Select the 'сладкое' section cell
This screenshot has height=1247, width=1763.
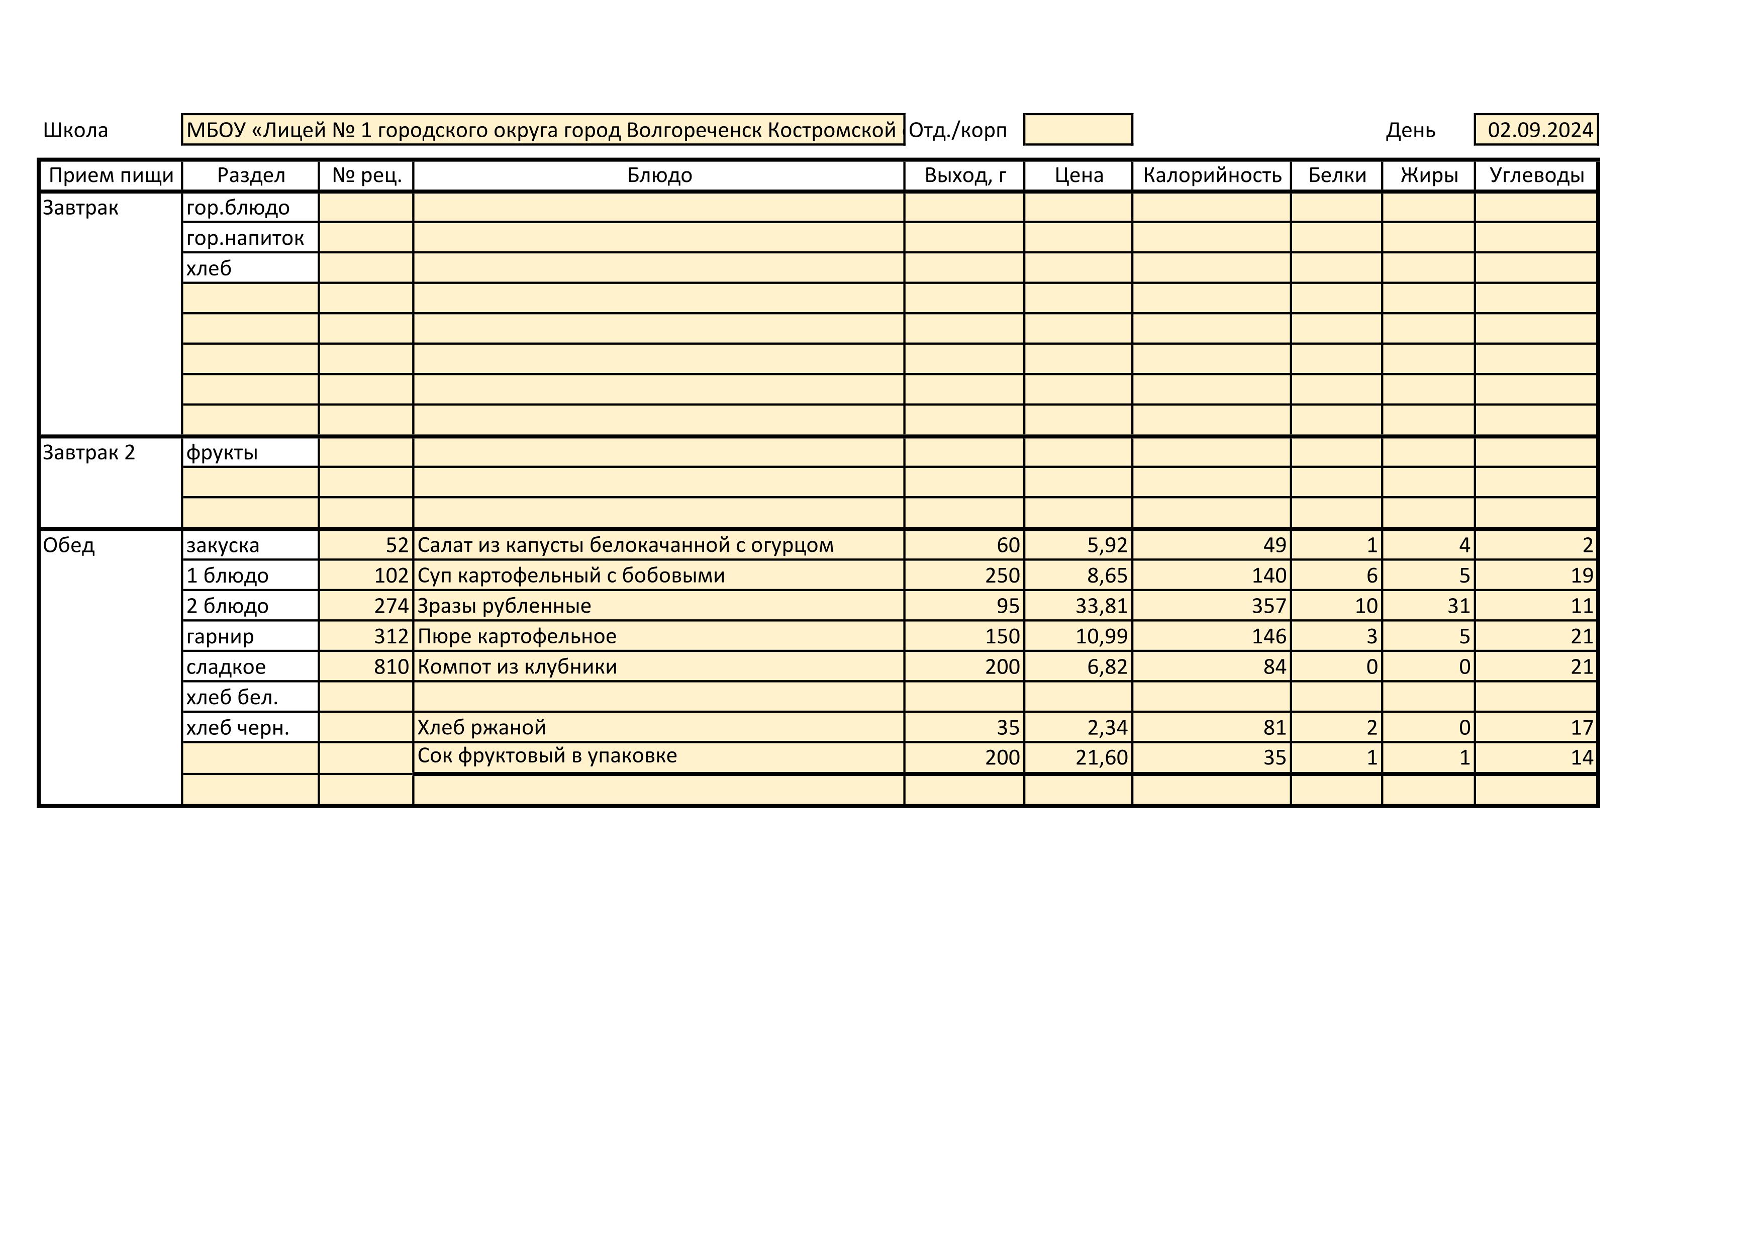point(250,666)
